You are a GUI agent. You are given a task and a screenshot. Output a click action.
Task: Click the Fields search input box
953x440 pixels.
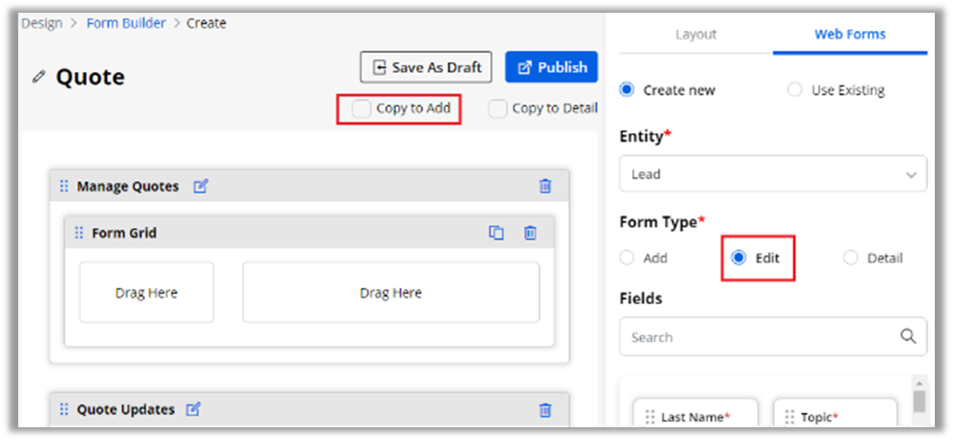pyautogui.click(x=756, y=337)
